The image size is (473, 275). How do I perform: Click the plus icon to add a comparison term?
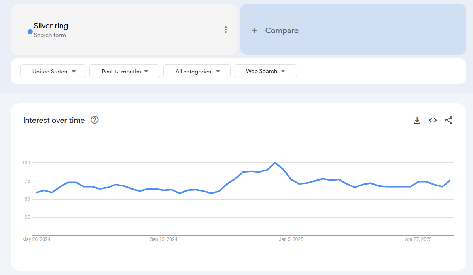[255, 30]
